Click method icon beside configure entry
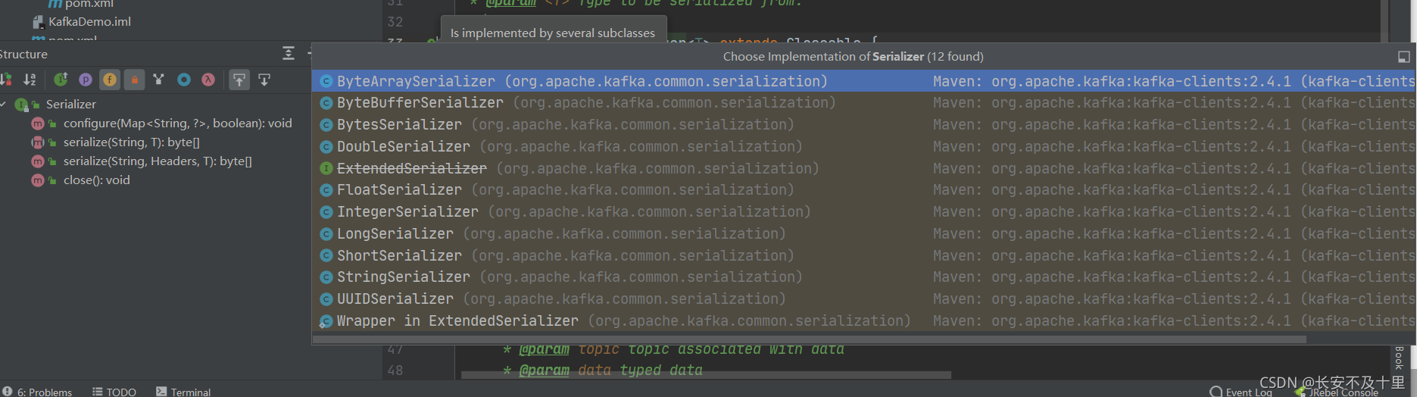Screen dimensions: 1417x397 [37, 123]
